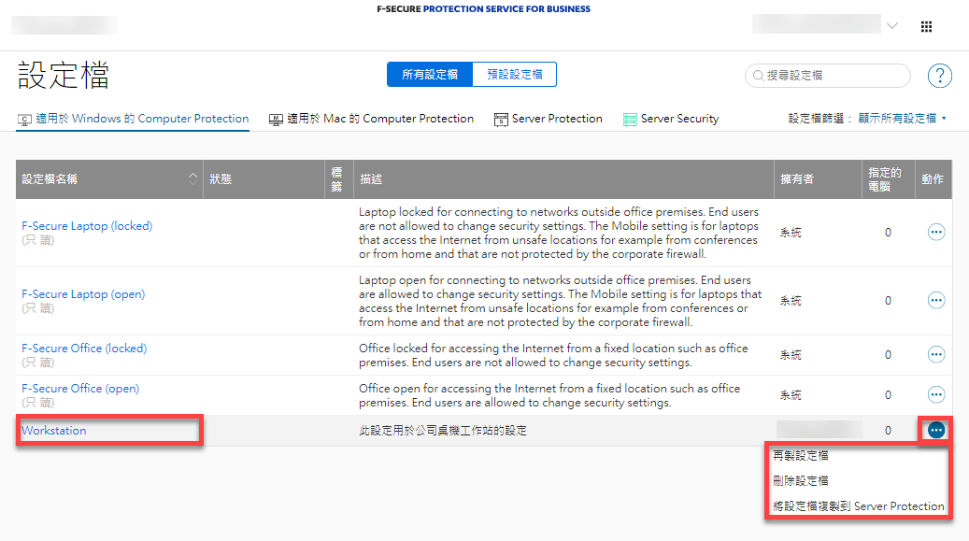Image resolution: width=969 pixels, height=541 pixels.
Task: Select 再製設定檔 from the menu
Action: [801, 456]
